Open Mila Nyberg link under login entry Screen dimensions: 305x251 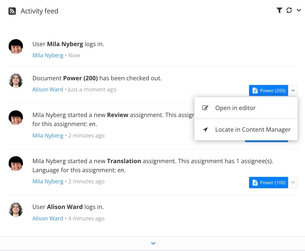[x=48, y=55]
